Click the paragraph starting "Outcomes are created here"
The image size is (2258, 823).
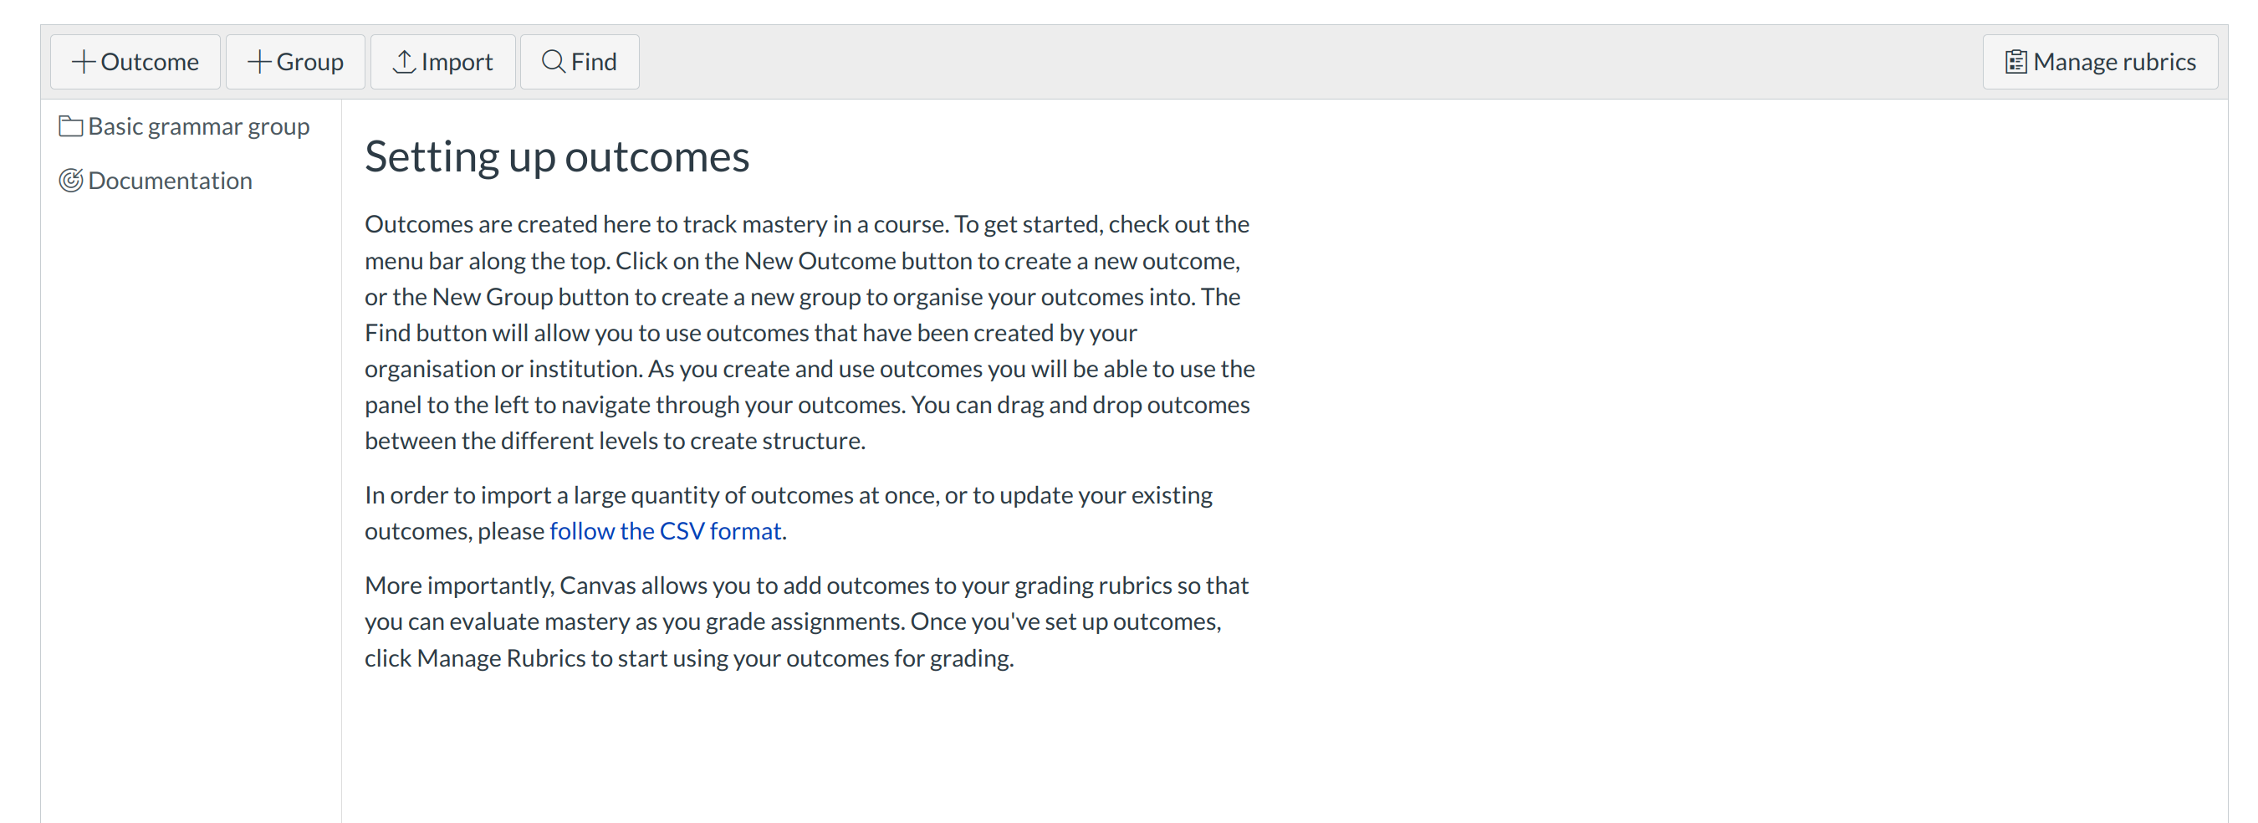(x=806, y=333)
